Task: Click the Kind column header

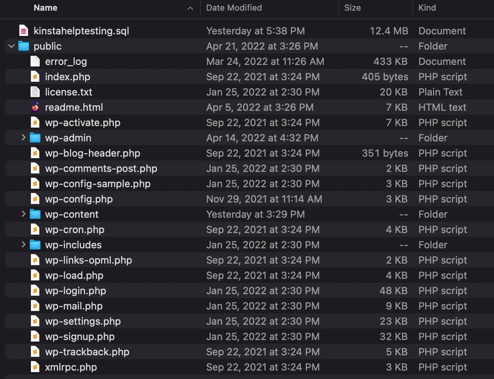Action: click(427, 8)
